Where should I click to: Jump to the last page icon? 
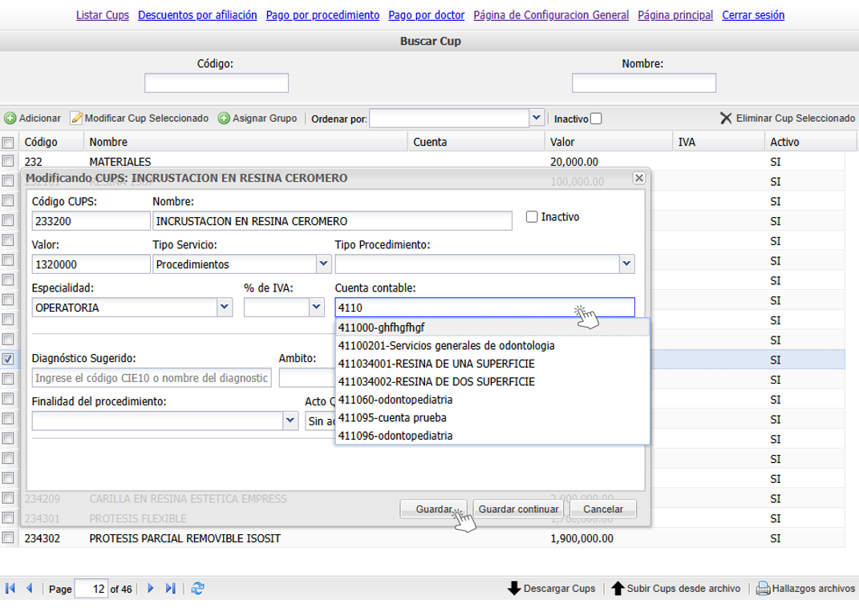170,589
